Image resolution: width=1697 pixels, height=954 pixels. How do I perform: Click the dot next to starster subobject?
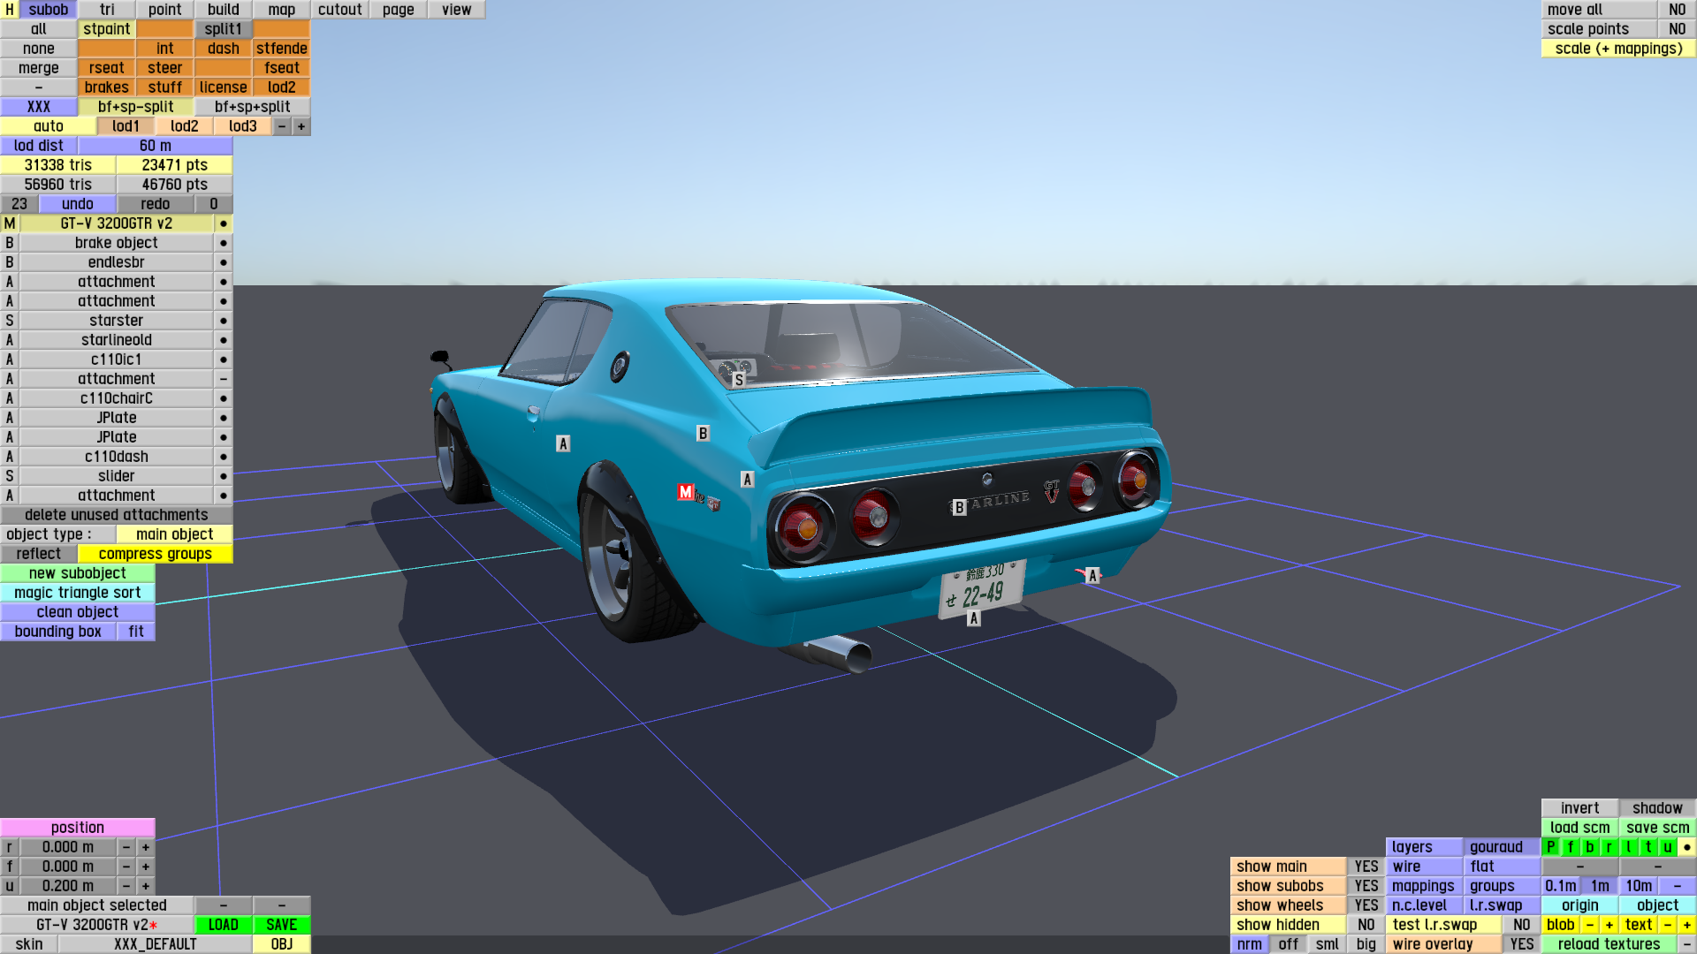pyautogui.click(x=224, y=321)
